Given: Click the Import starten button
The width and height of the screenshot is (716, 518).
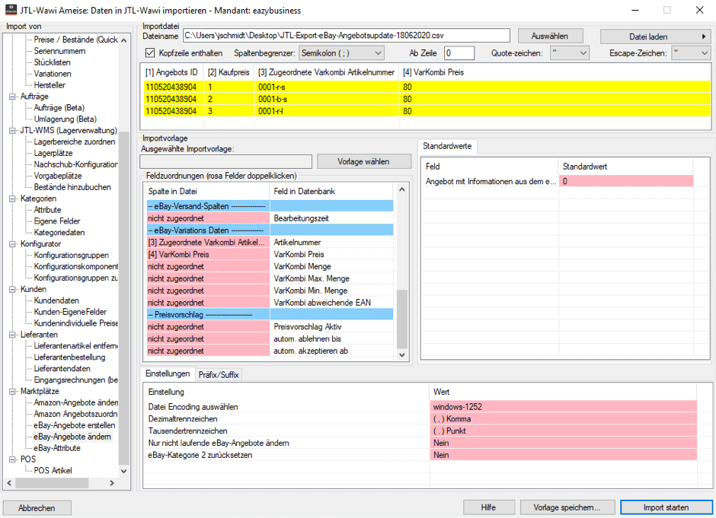Looking at the screenshot, I should (x=666, y=507).
